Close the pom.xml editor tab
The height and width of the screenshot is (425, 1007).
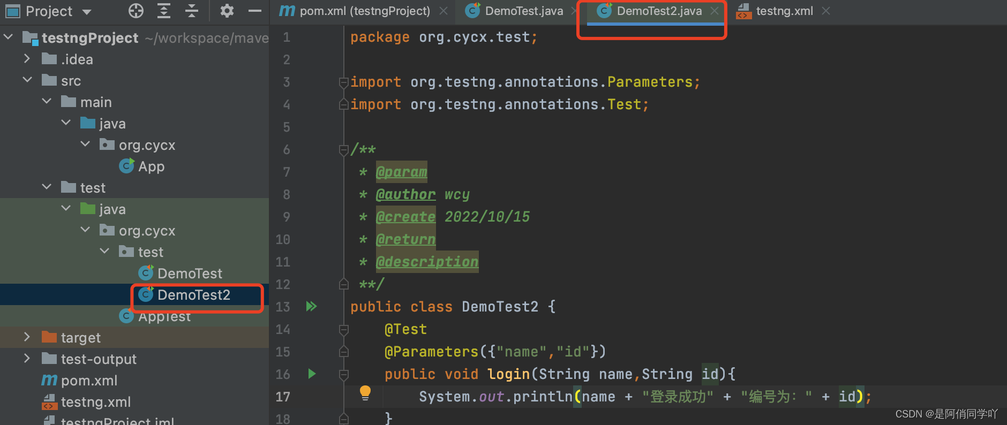[444, 11]
